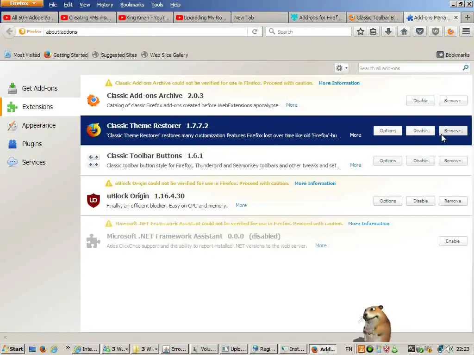Open Web Slice Gallery bookmark
Screen dimensions: 474x355
click(x=165, y=55)
